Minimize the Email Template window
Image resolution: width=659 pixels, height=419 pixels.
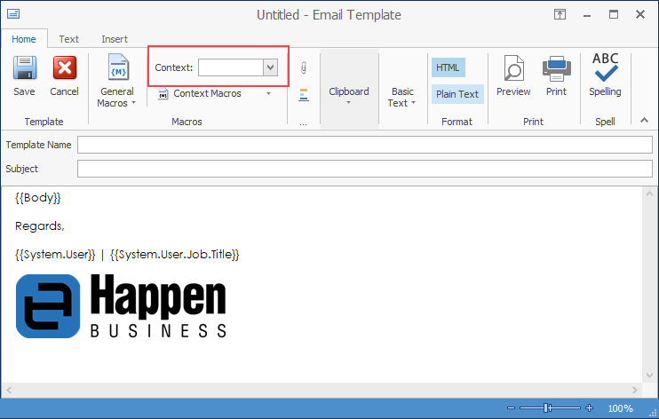tap(587, 15)
